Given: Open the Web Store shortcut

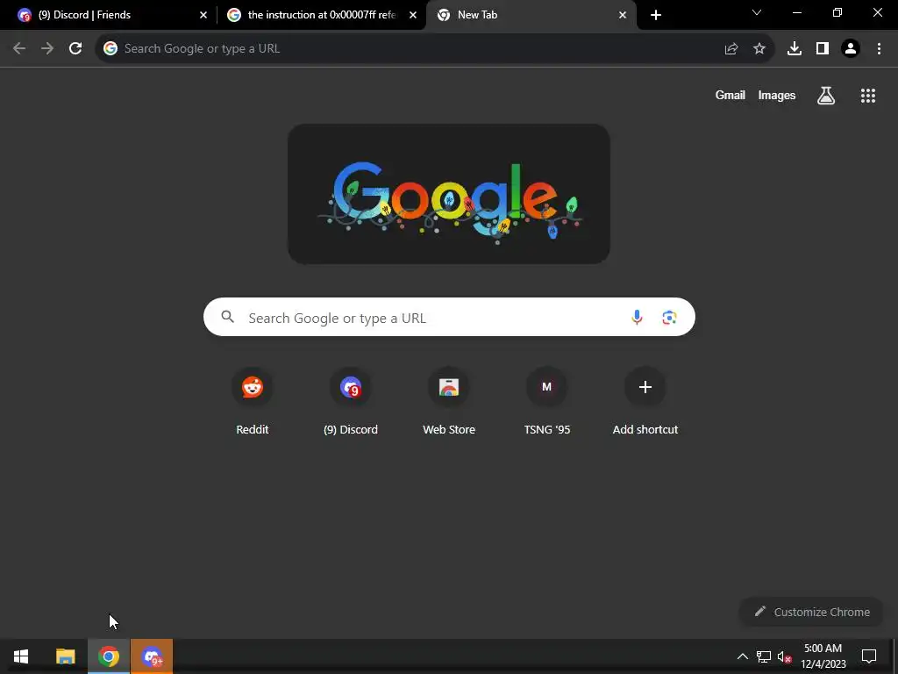Looking at the screenshot, I should [449, 402].
